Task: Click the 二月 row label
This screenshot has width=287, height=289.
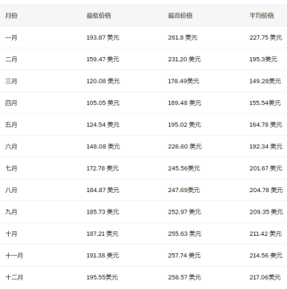Action: pyautogui.click(x=11, y=60)
